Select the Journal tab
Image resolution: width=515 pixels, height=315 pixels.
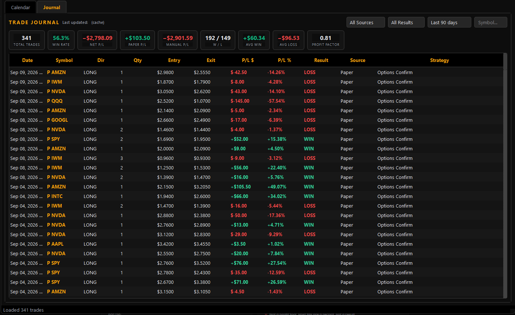[x=51, y=7]
